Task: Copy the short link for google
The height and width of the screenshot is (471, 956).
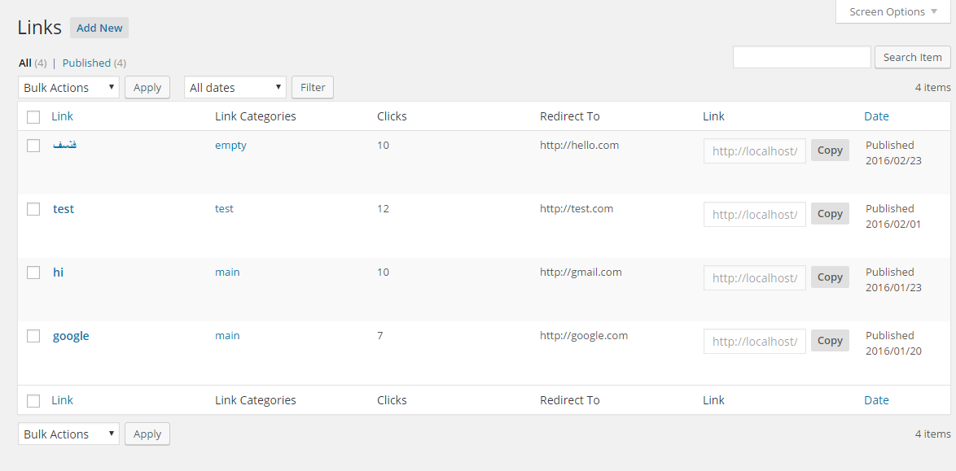Action: [830, 341]
